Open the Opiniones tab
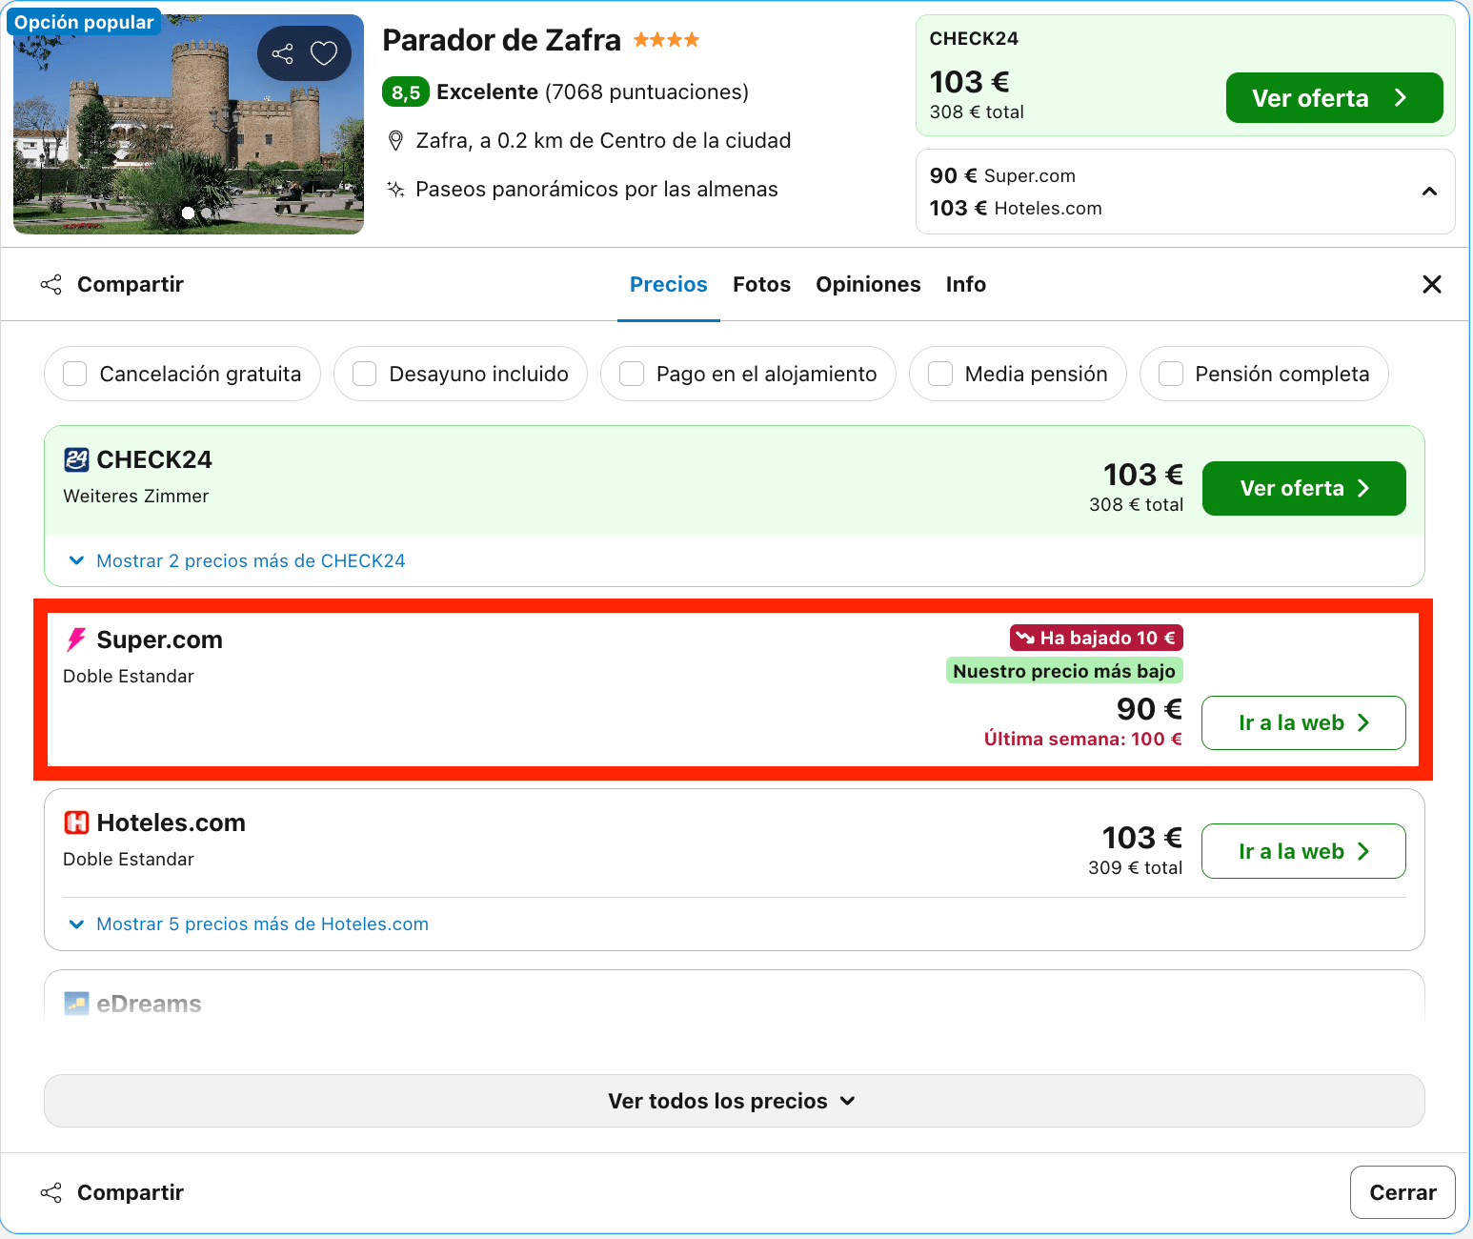Image resolution: width=1473 pixels, height=1239 pixels. pos(868,284)
